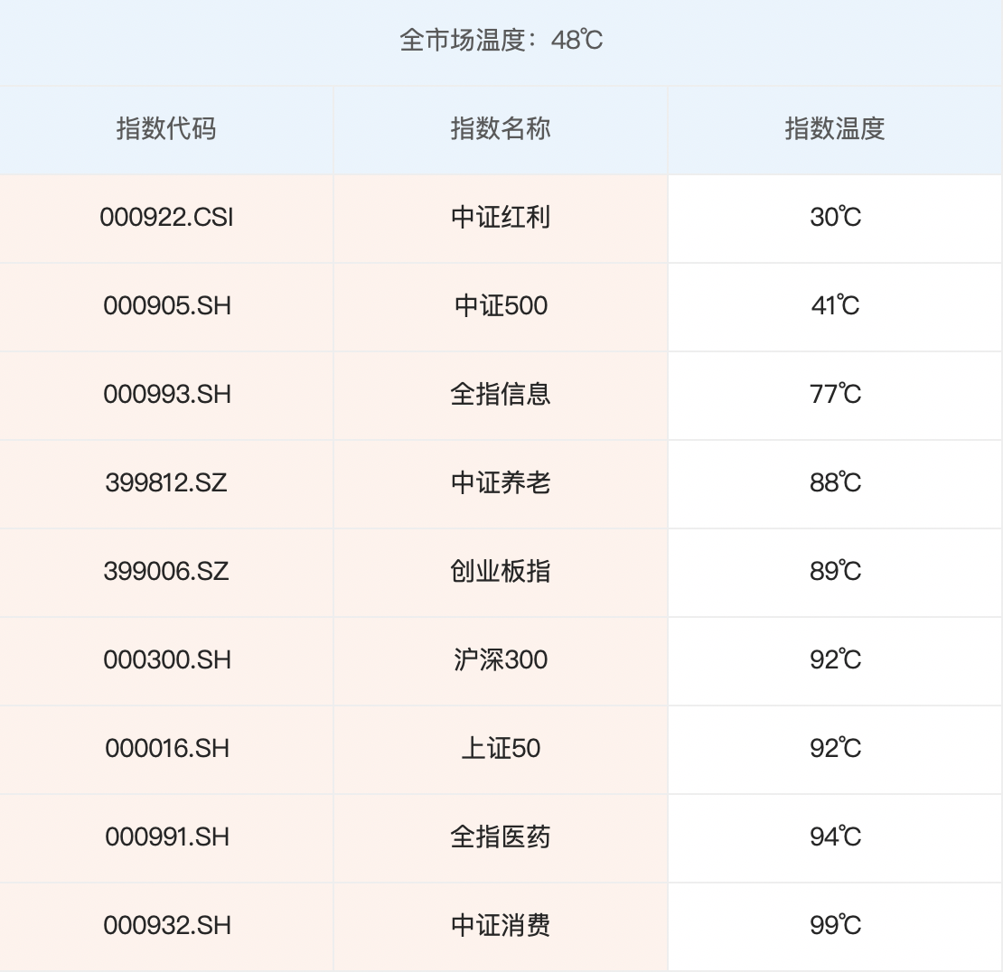Click the 77℃ temperature cell
This screenshot has height=972, width=1003.
point(835,395)
